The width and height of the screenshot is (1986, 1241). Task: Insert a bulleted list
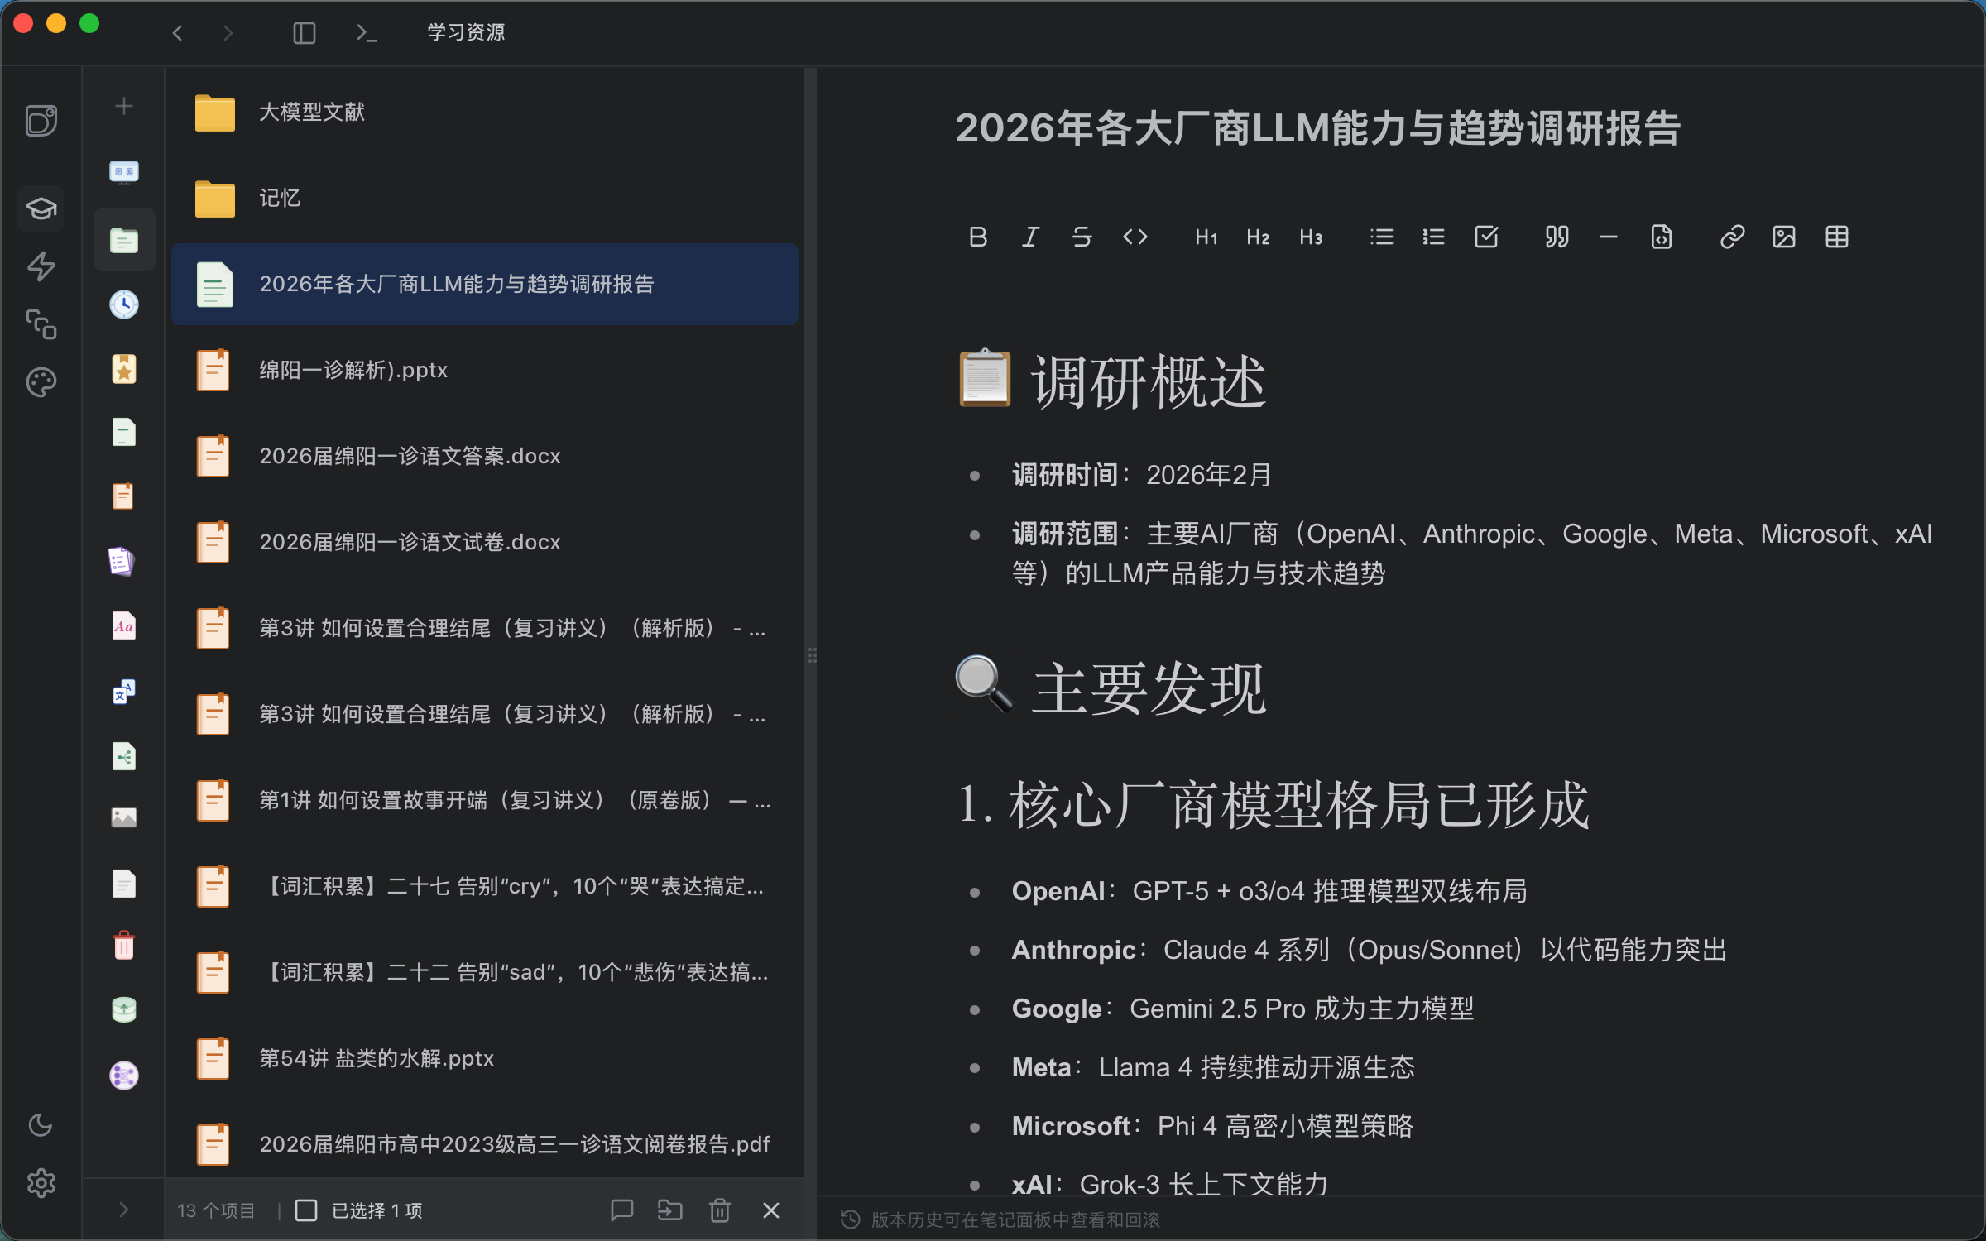[1381, 237]
